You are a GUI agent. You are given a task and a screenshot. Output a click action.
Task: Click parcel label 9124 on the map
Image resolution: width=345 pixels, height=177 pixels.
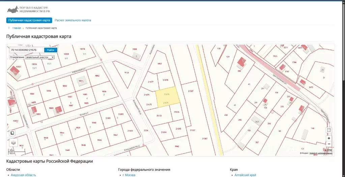[x=126, y=72]
